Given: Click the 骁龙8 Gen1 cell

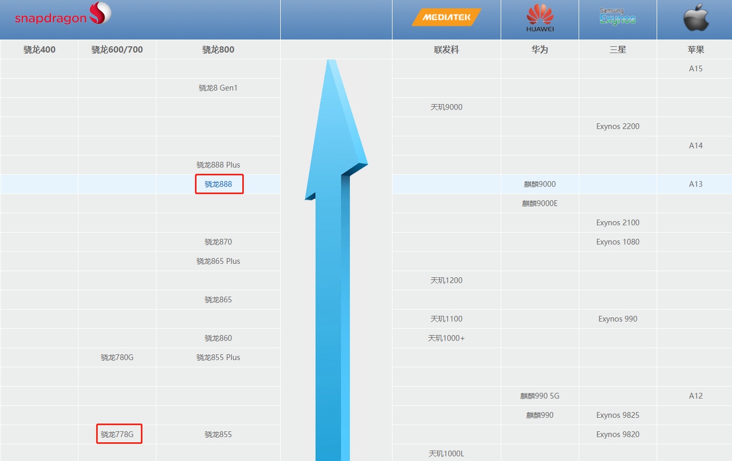Looking at the screenshot, I should pyautogui.click(x=218, y=88).
